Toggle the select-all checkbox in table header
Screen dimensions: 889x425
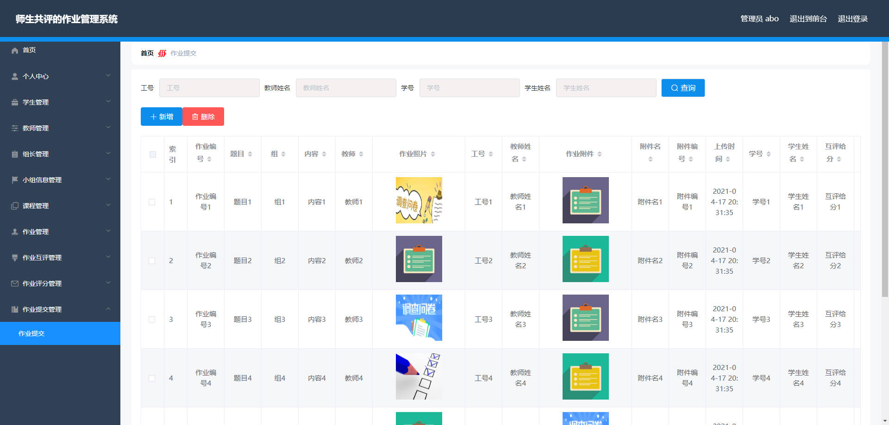[x=153, y=154]
